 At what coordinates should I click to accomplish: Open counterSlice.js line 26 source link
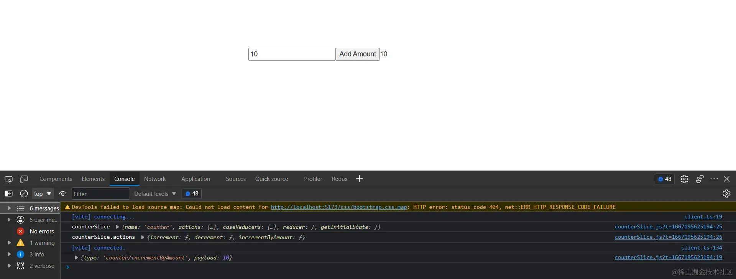tap(669, 237)
